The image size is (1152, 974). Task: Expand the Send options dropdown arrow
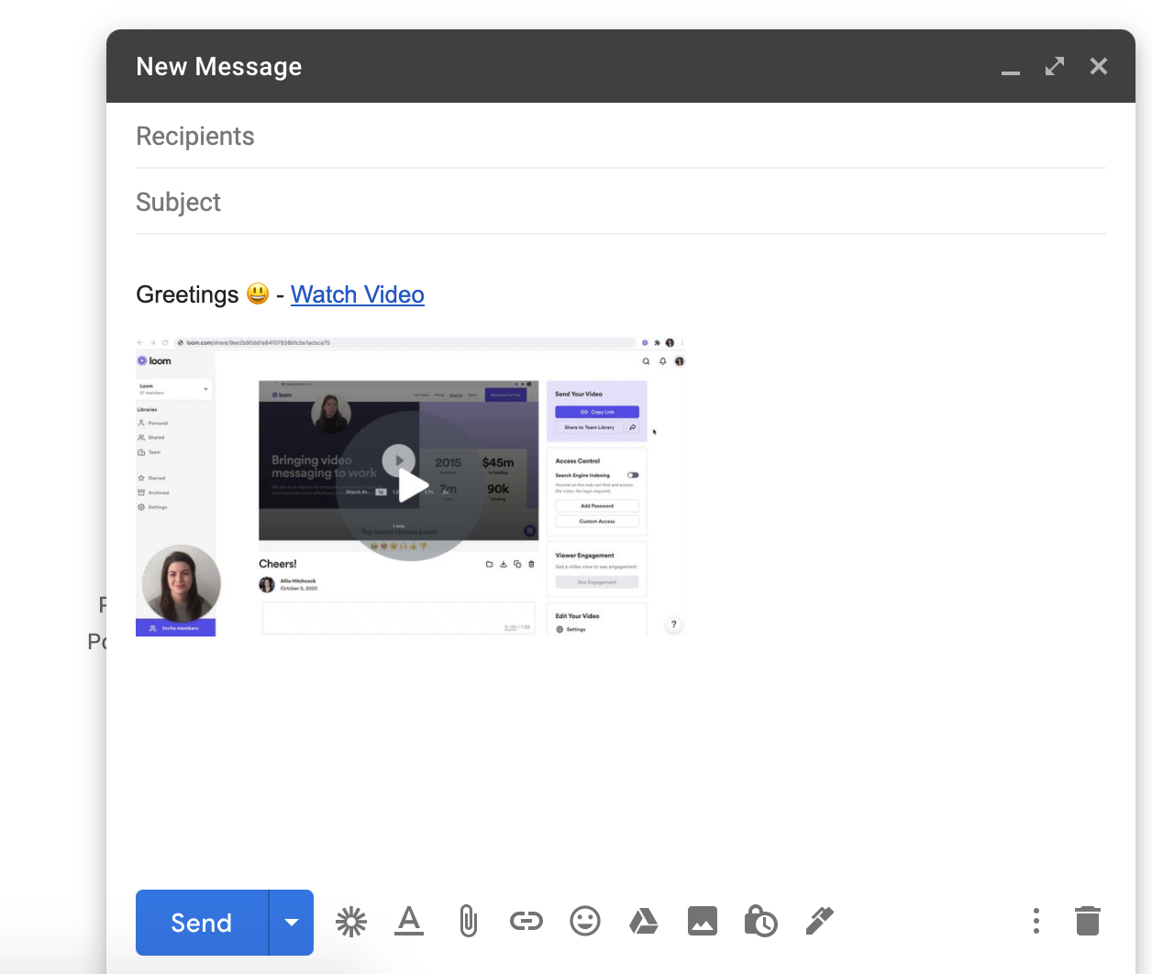tap(292, 923)
